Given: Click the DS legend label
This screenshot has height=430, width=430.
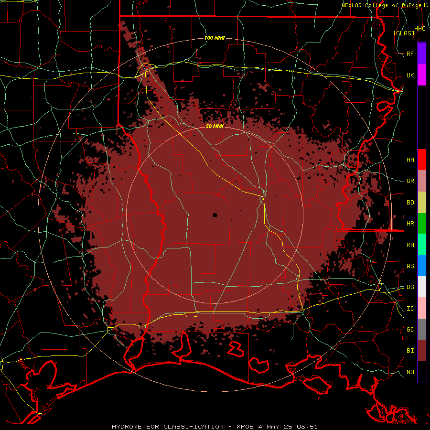Looking at the screenshot, I should click(410, 287).
